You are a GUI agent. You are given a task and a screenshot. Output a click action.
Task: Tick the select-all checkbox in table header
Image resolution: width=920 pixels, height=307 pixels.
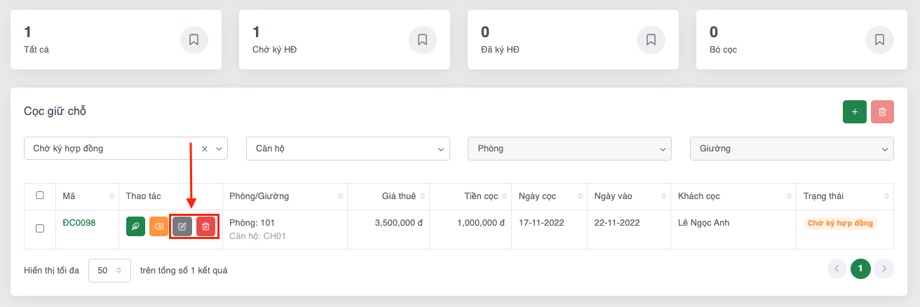click(40, 196)
